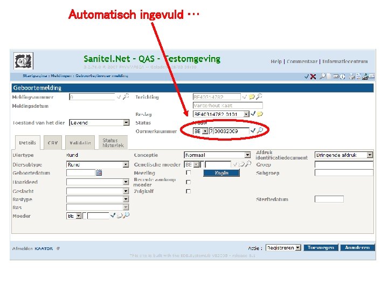Switch to the CRV tab
The image size is (388, 291).
pos(53,142)
